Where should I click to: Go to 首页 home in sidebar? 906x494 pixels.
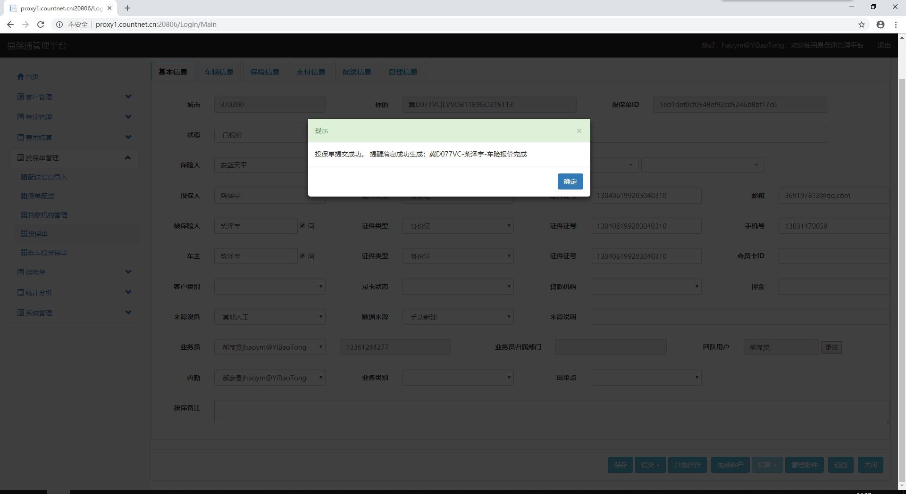[x=28, y=76]
